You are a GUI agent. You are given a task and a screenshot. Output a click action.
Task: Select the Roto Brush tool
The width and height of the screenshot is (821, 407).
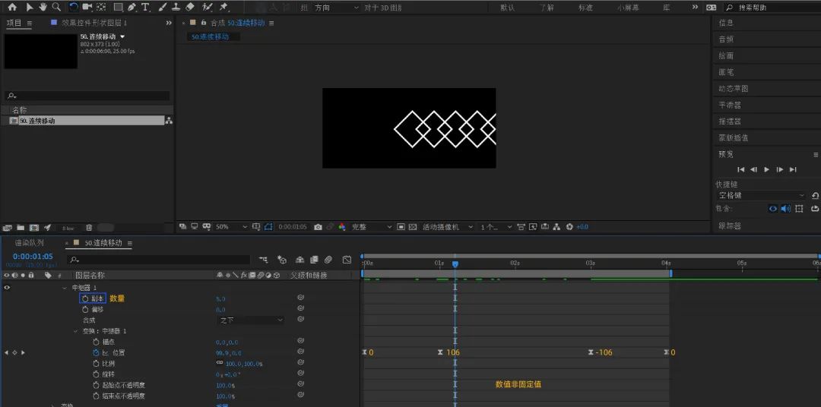coord(208,8)
